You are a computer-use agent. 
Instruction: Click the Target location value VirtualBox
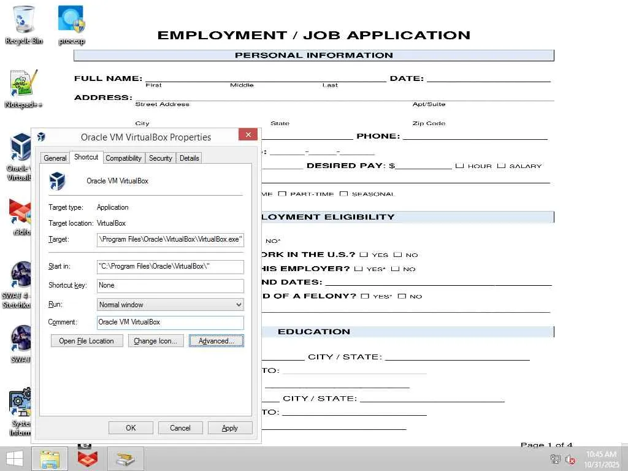click(x=112, y=223)
